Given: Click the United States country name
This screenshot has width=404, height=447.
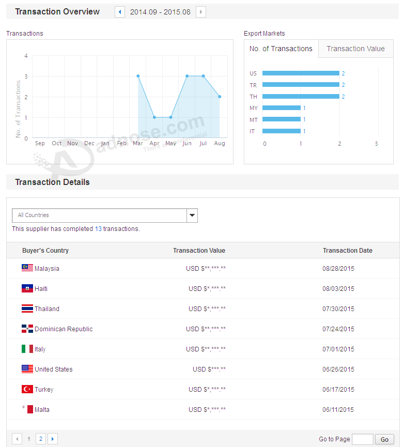Looking at the screenshot, I should pos(54,369).
